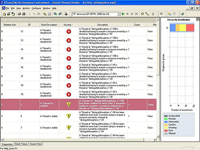This screenshot has width=200, height=150.
Task: Click the rightmost toolbar icon
Action: point(182,14)
